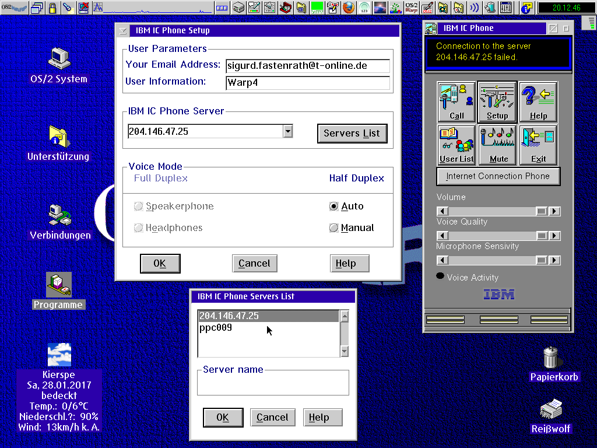Viewport: 597px width, 448px height.
Task: Click the Server name input field
Action: pyautogui.click(x=273, y=383)
